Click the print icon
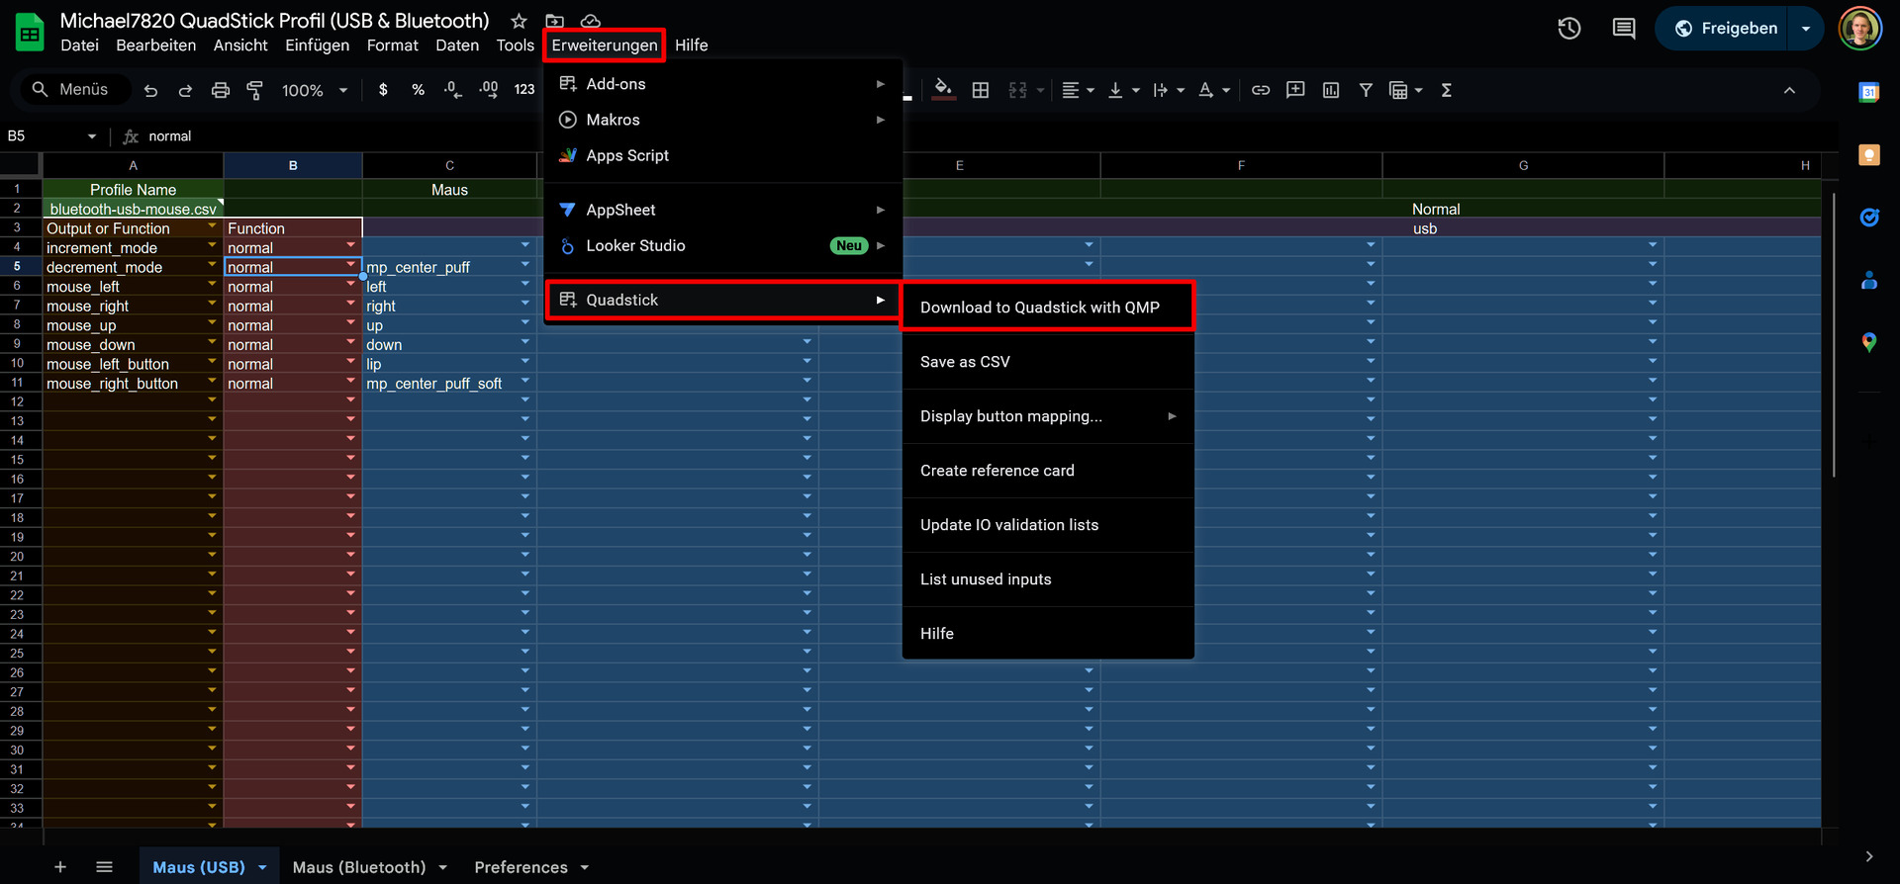This screenshot has height=884, width=1900. 220,90
